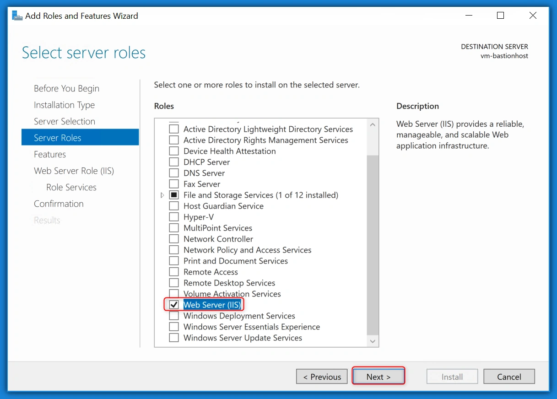Go to Web Server Role (IIS) step
Screen dimensions: 557x399
[x=74, y=171]
